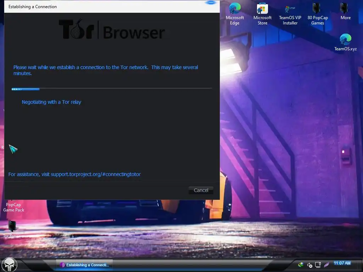Open the network tray icon
Screen dimensions: 363x272
[x=318, y=265]
